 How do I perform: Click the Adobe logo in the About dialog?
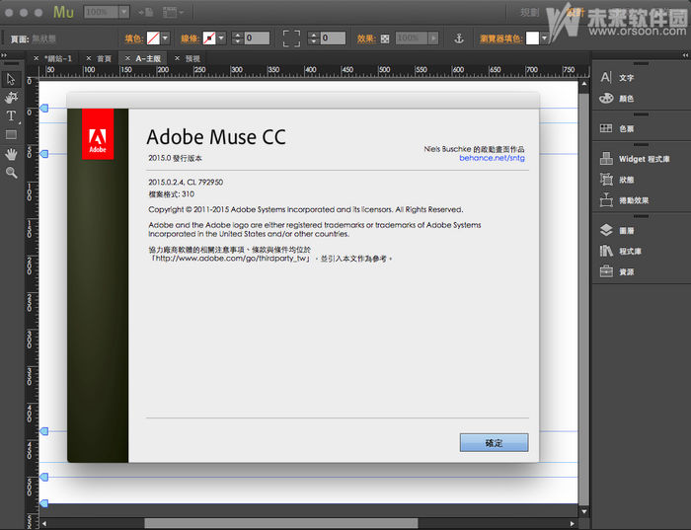98,134
